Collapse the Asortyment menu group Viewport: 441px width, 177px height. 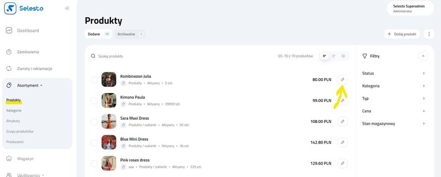(30, 85)
